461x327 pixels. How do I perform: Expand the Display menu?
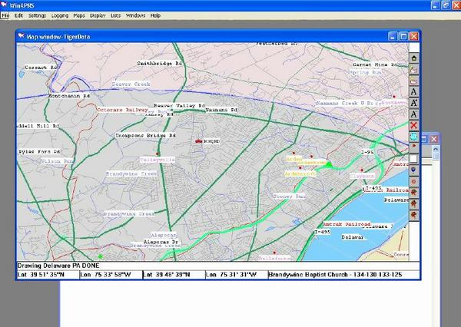pos(98,15)
